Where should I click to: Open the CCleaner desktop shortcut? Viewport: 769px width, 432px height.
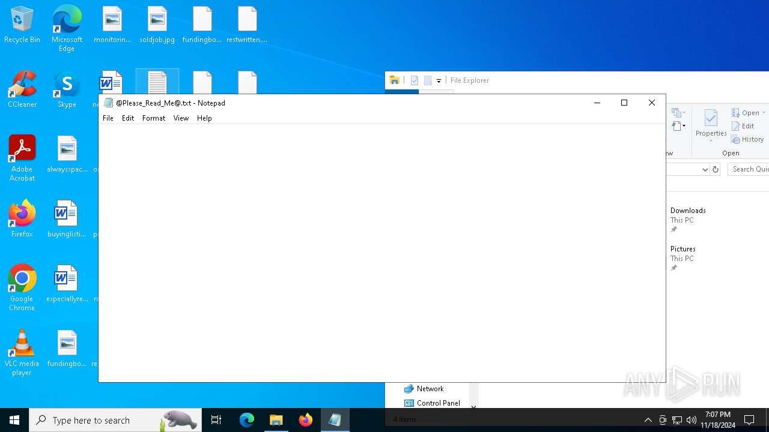(22, 90)
